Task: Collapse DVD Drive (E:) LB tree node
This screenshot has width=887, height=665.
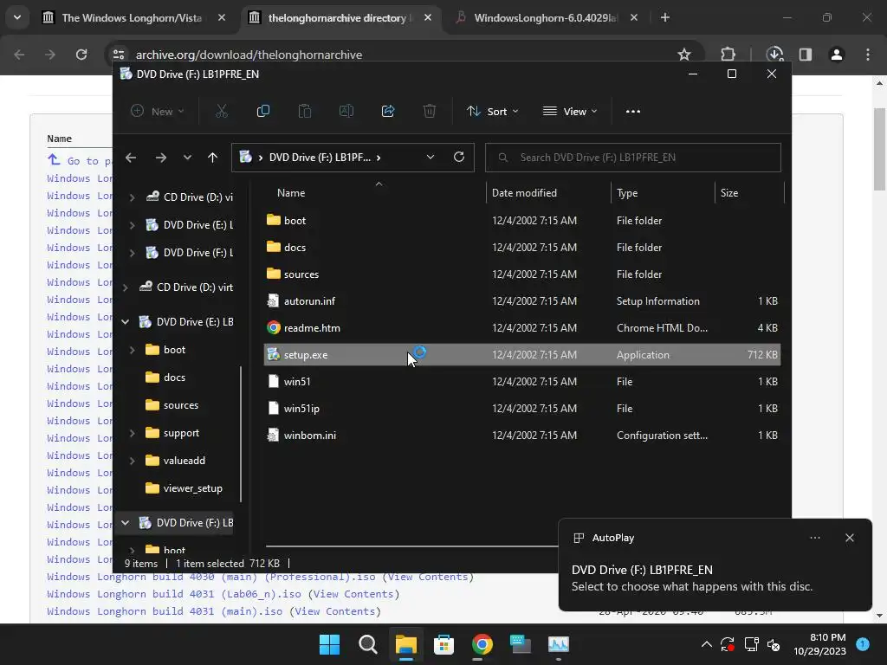Action: tap(125, 322)
